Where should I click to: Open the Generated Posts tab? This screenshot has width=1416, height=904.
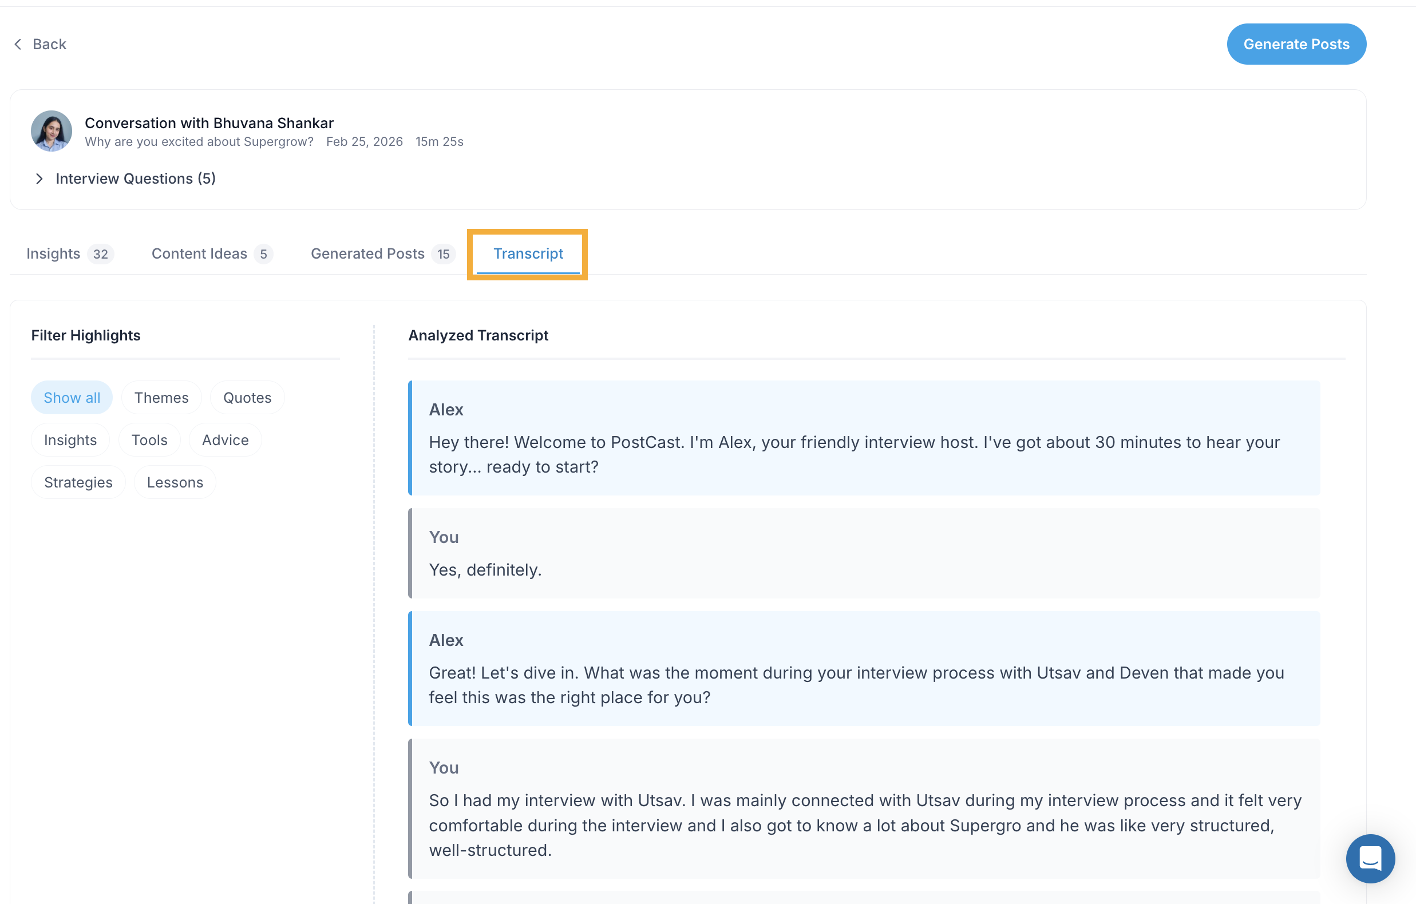382,254
